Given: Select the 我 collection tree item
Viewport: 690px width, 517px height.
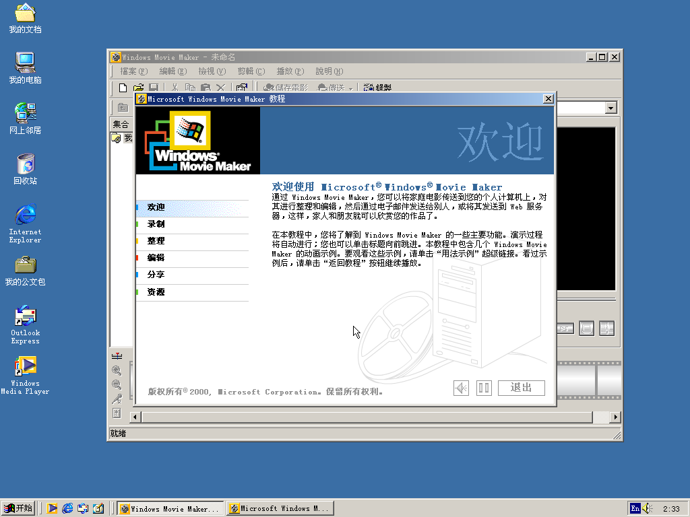Looking at the screenshot, I should (123, 138).
